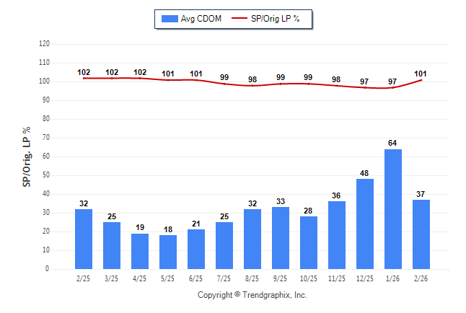Screen dimensions: 466x313
Task: Select the tallest bar labeled 64
Action: (x=393, y=209)
